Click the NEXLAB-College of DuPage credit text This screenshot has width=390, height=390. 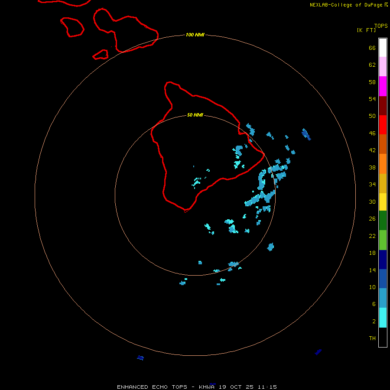(348, 5)
